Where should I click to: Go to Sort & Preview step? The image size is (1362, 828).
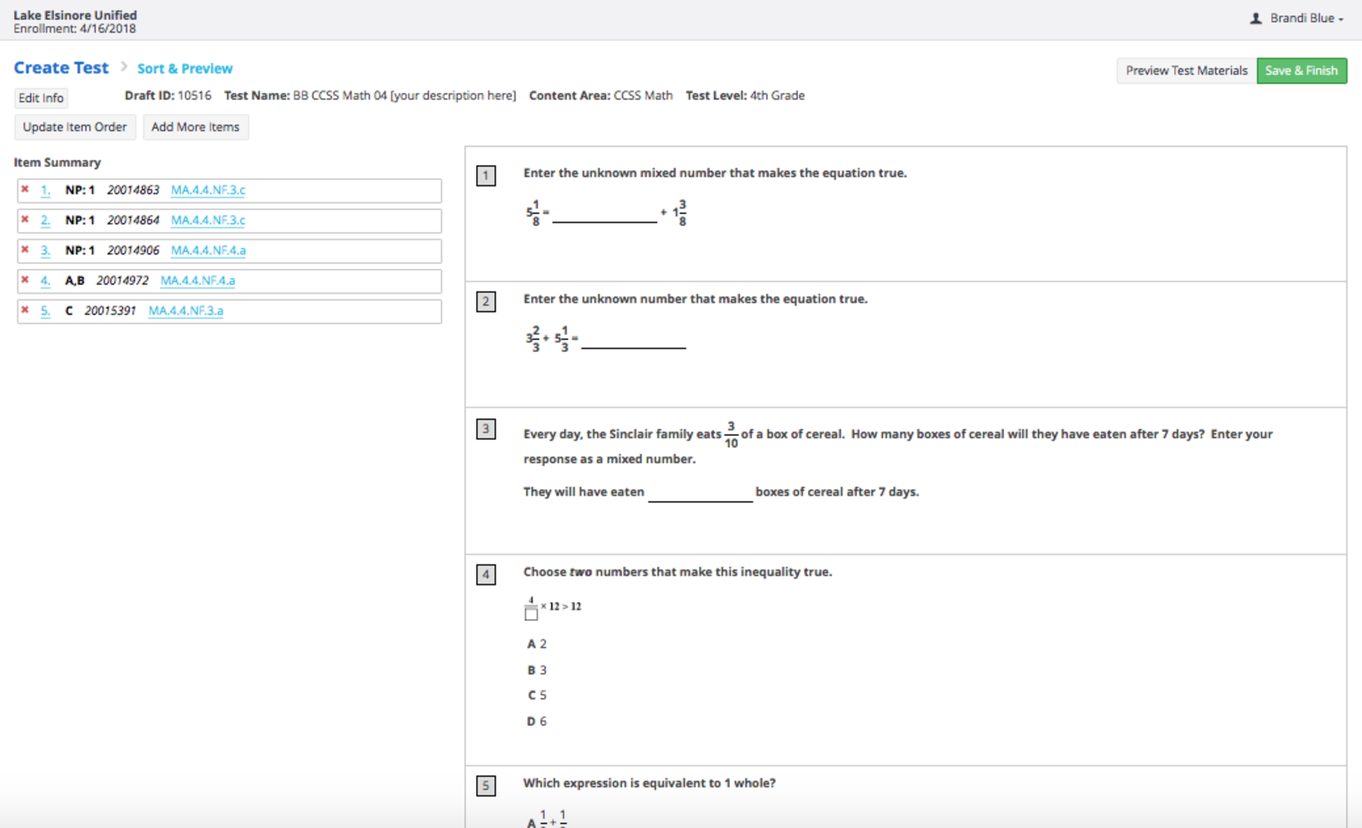(x=185, y=69)
